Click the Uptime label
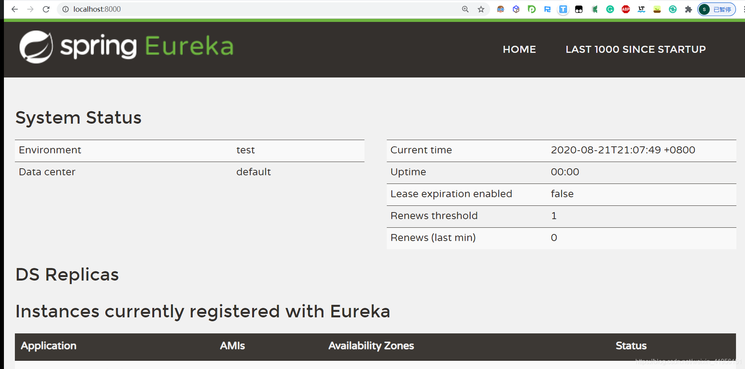This screenshot has width=745, height=369. (408, 172)
